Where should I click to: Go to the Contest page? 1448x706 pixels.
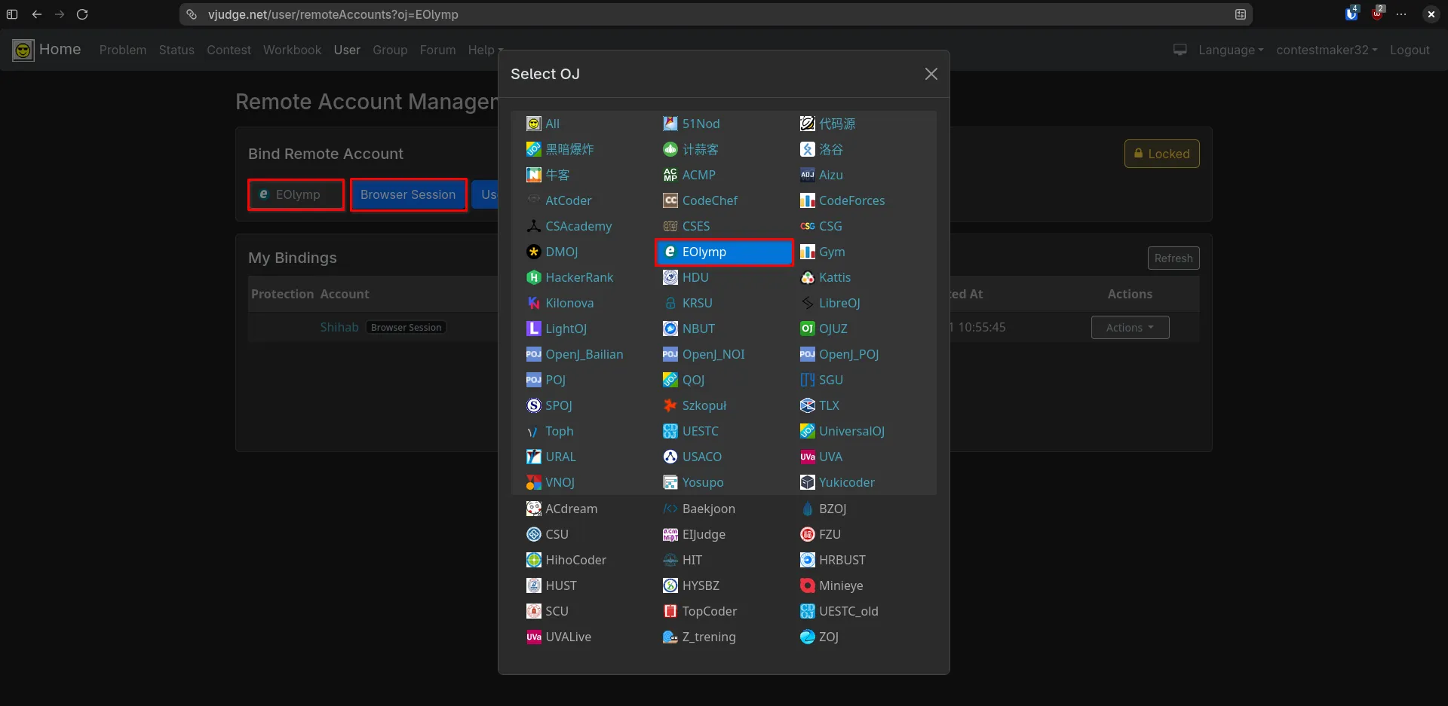[229, 50]
